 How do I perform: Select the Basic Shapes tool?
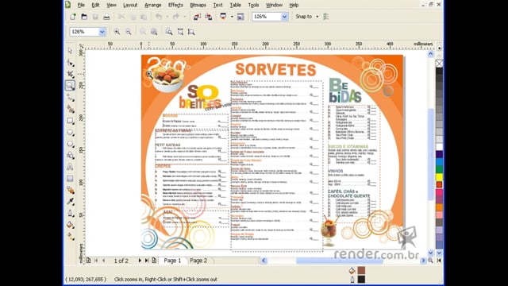coord(70,156)
